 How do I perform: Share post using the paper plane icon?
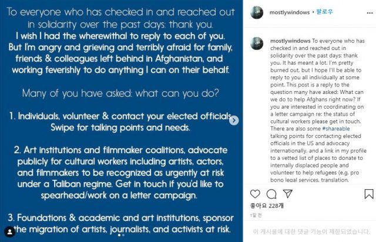(x=287, y=193)
